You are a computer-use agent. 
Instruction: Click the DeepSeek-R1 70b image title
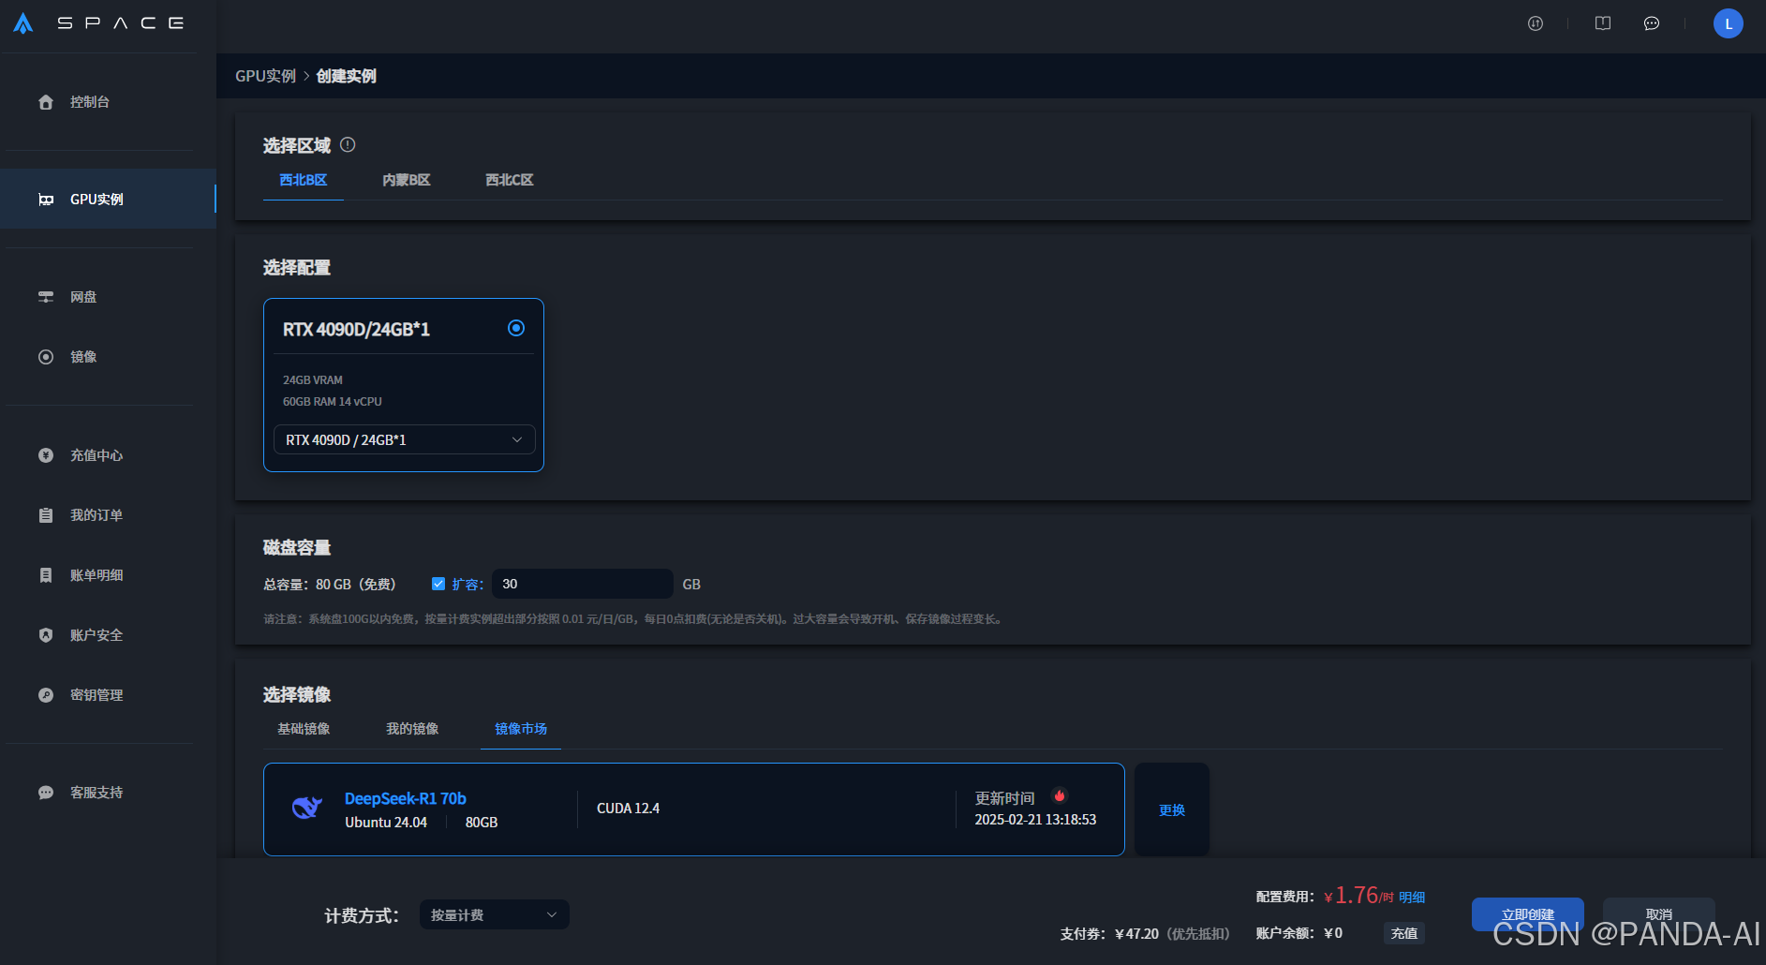(x=406, y=798)
